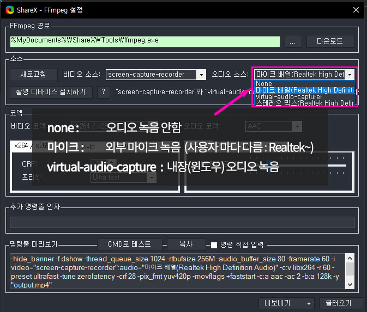This screenshot has height=312, width=367.
Task: Expand the 오디오 코덱 AAC dropdown
Action: pyautogui.click(x=297, y=126)
